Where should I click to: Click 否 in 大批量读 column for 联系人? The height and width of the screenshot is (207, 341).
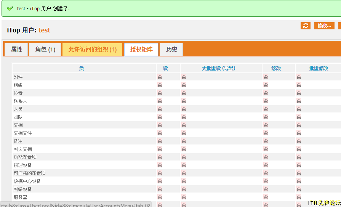184,101
